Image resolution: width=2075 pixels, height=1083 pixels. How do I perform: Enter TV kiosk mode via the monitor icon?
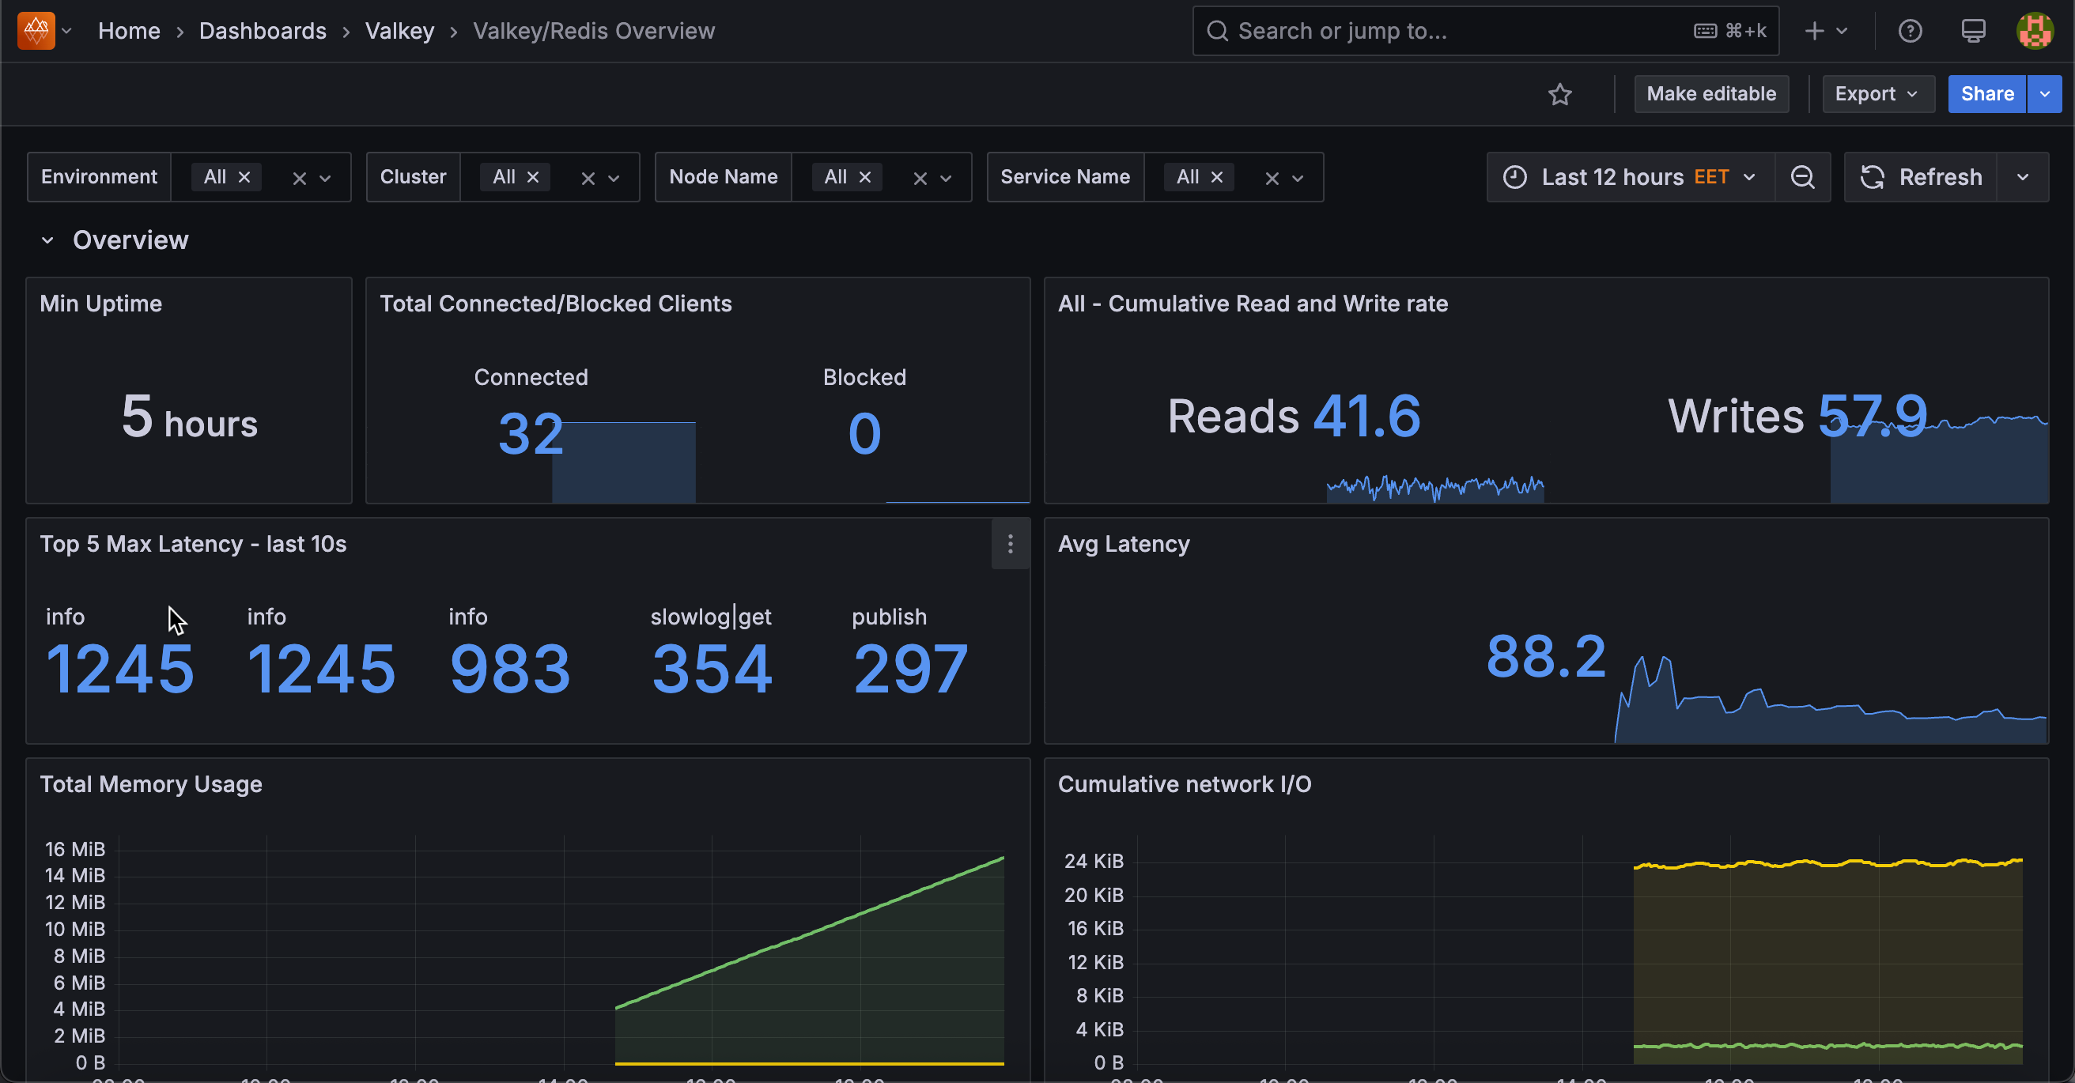pyautogui.click(x=1973, y=31)
